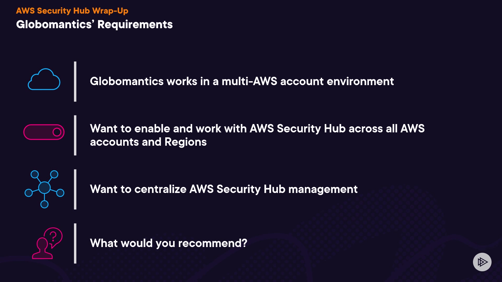Click the orange AWS Security Hub Wrap-Up heading
The width and height of the screenshot is (502, 282).
pyautogui.click(x=72, y=11)
